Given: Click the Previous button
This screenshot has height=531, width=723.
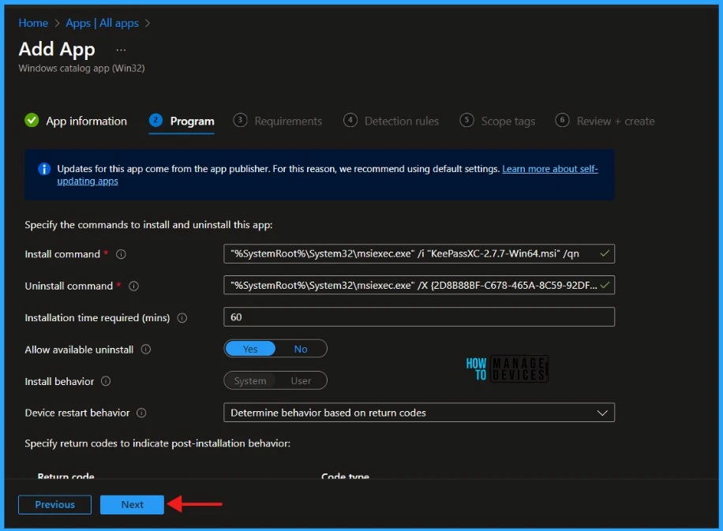Looking at the screenshot, I should [x=55, y=505].
